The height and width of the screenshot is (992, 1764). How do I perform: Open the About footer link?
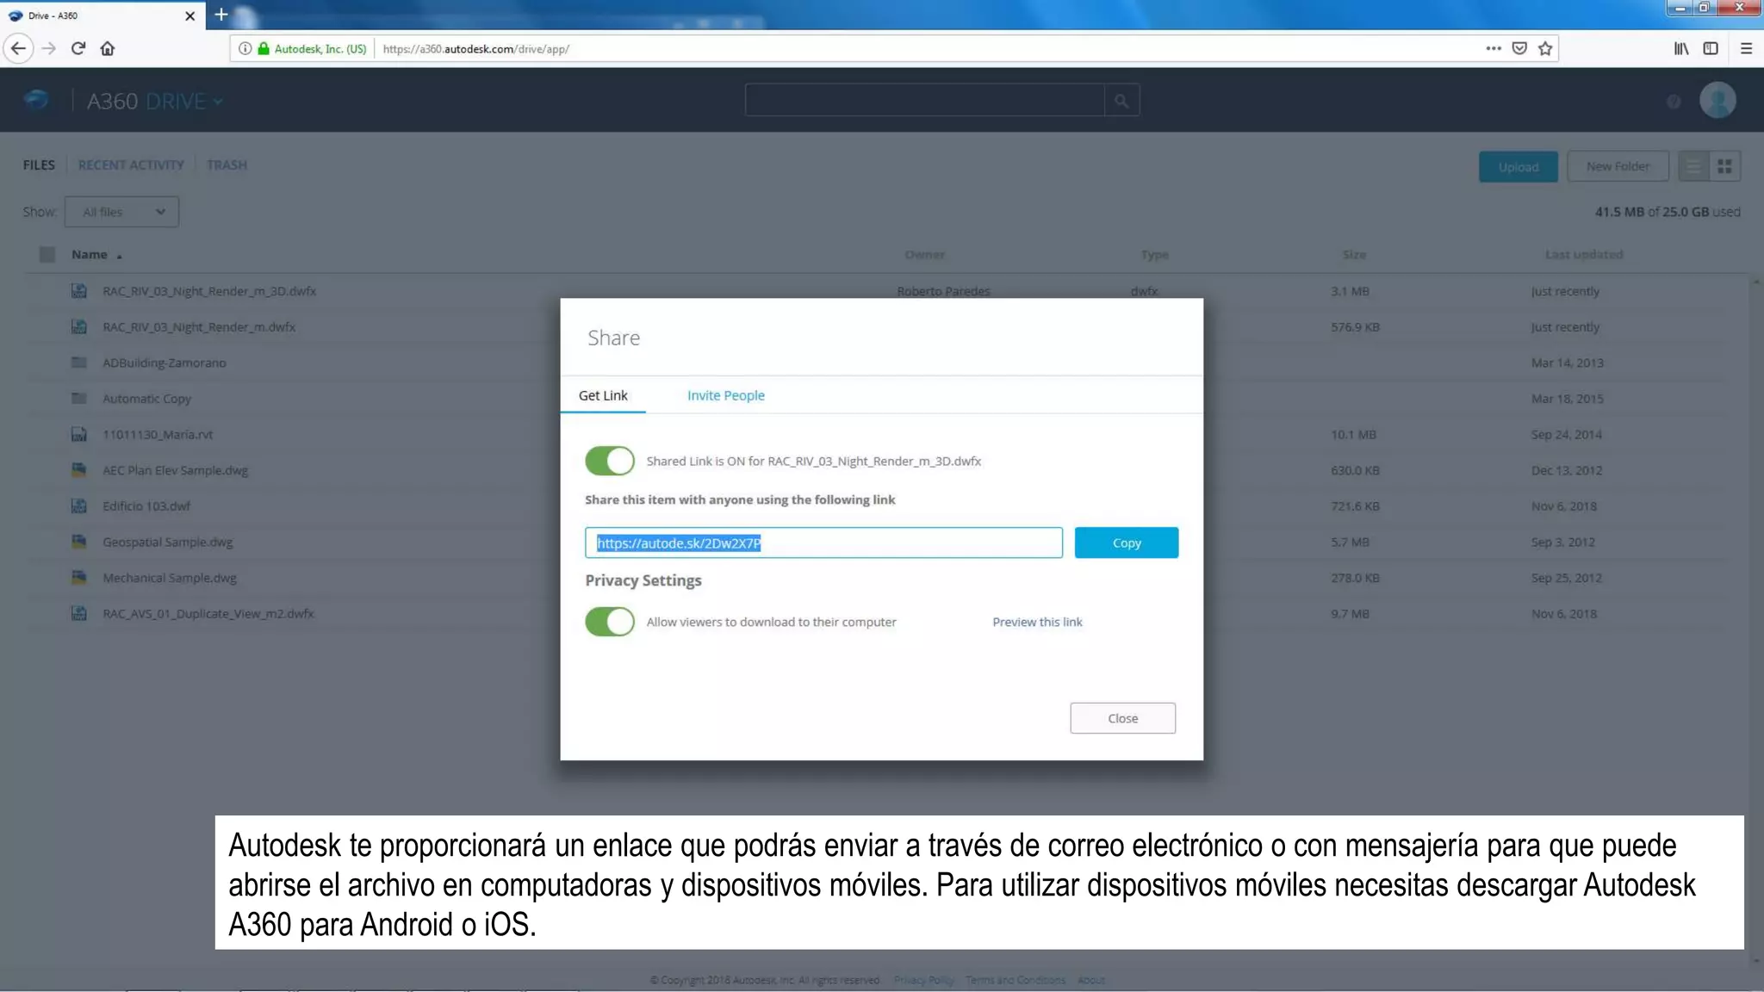[1090, 980]
